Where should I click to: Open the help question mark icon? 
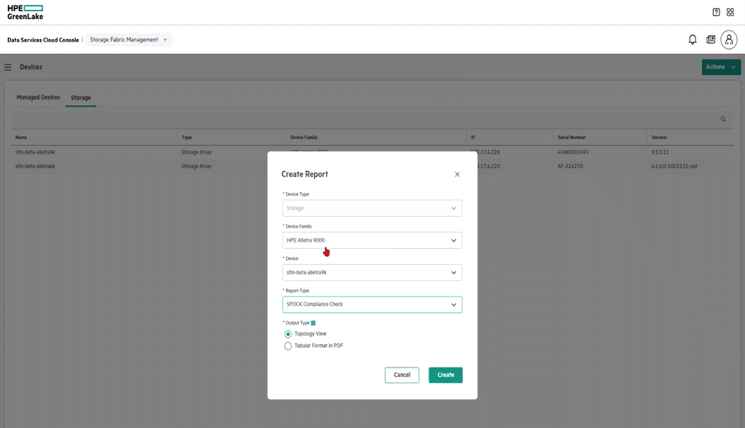tap(716, 12)
